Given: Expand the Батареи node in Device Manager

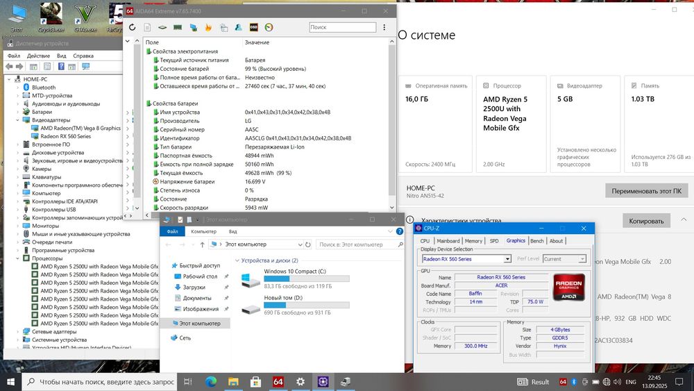Looking at the screenshot, I should (x=18, y=112).
